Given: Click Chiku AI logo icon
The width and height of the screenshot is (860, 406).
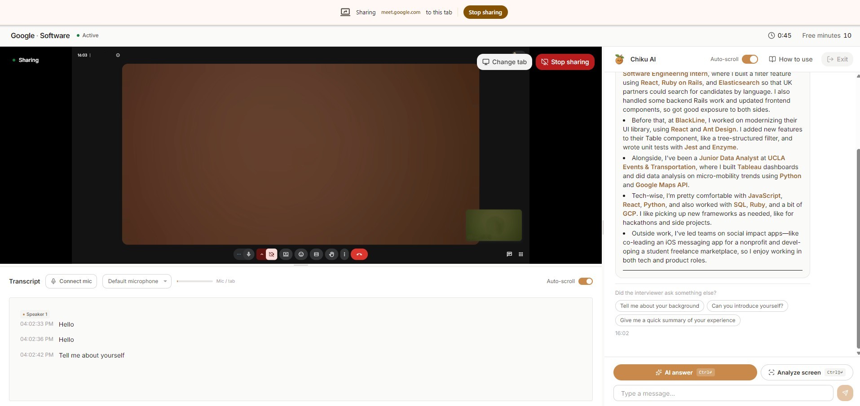Looking at the screenshot, I should 620,59.
